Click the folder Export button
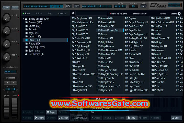This screenshot has width=184, height=123. click(40, 118)
